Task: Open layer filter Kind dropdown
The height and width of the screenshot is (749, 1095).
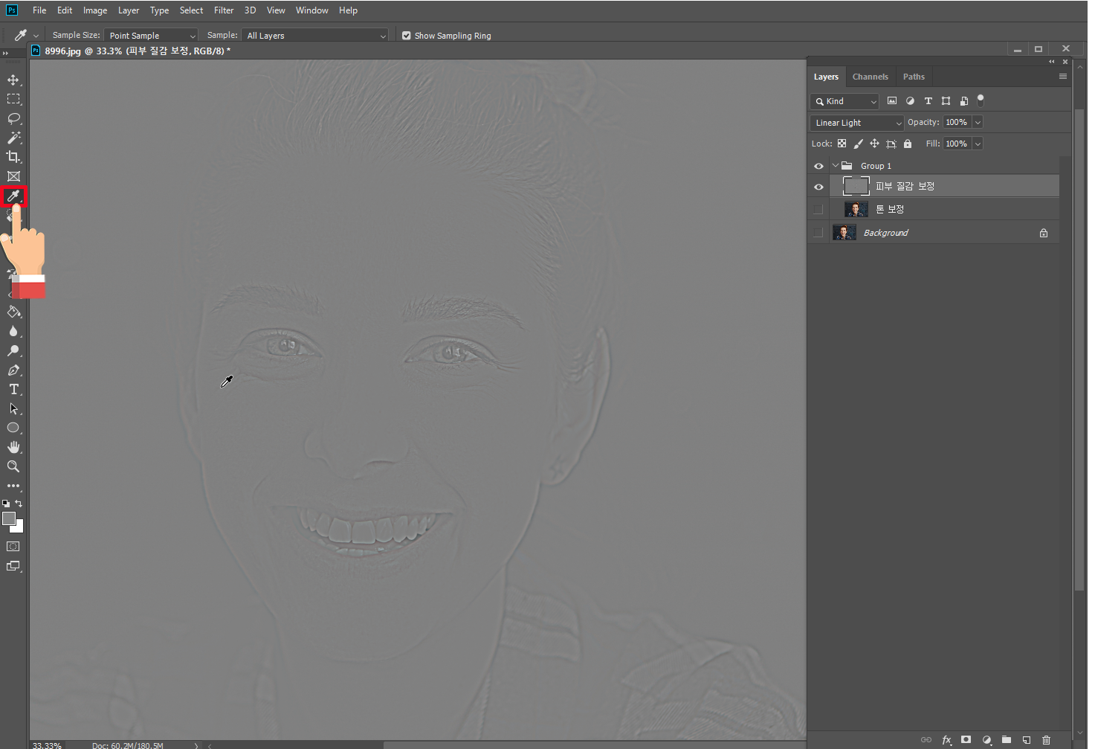Action: pos(844,101)
